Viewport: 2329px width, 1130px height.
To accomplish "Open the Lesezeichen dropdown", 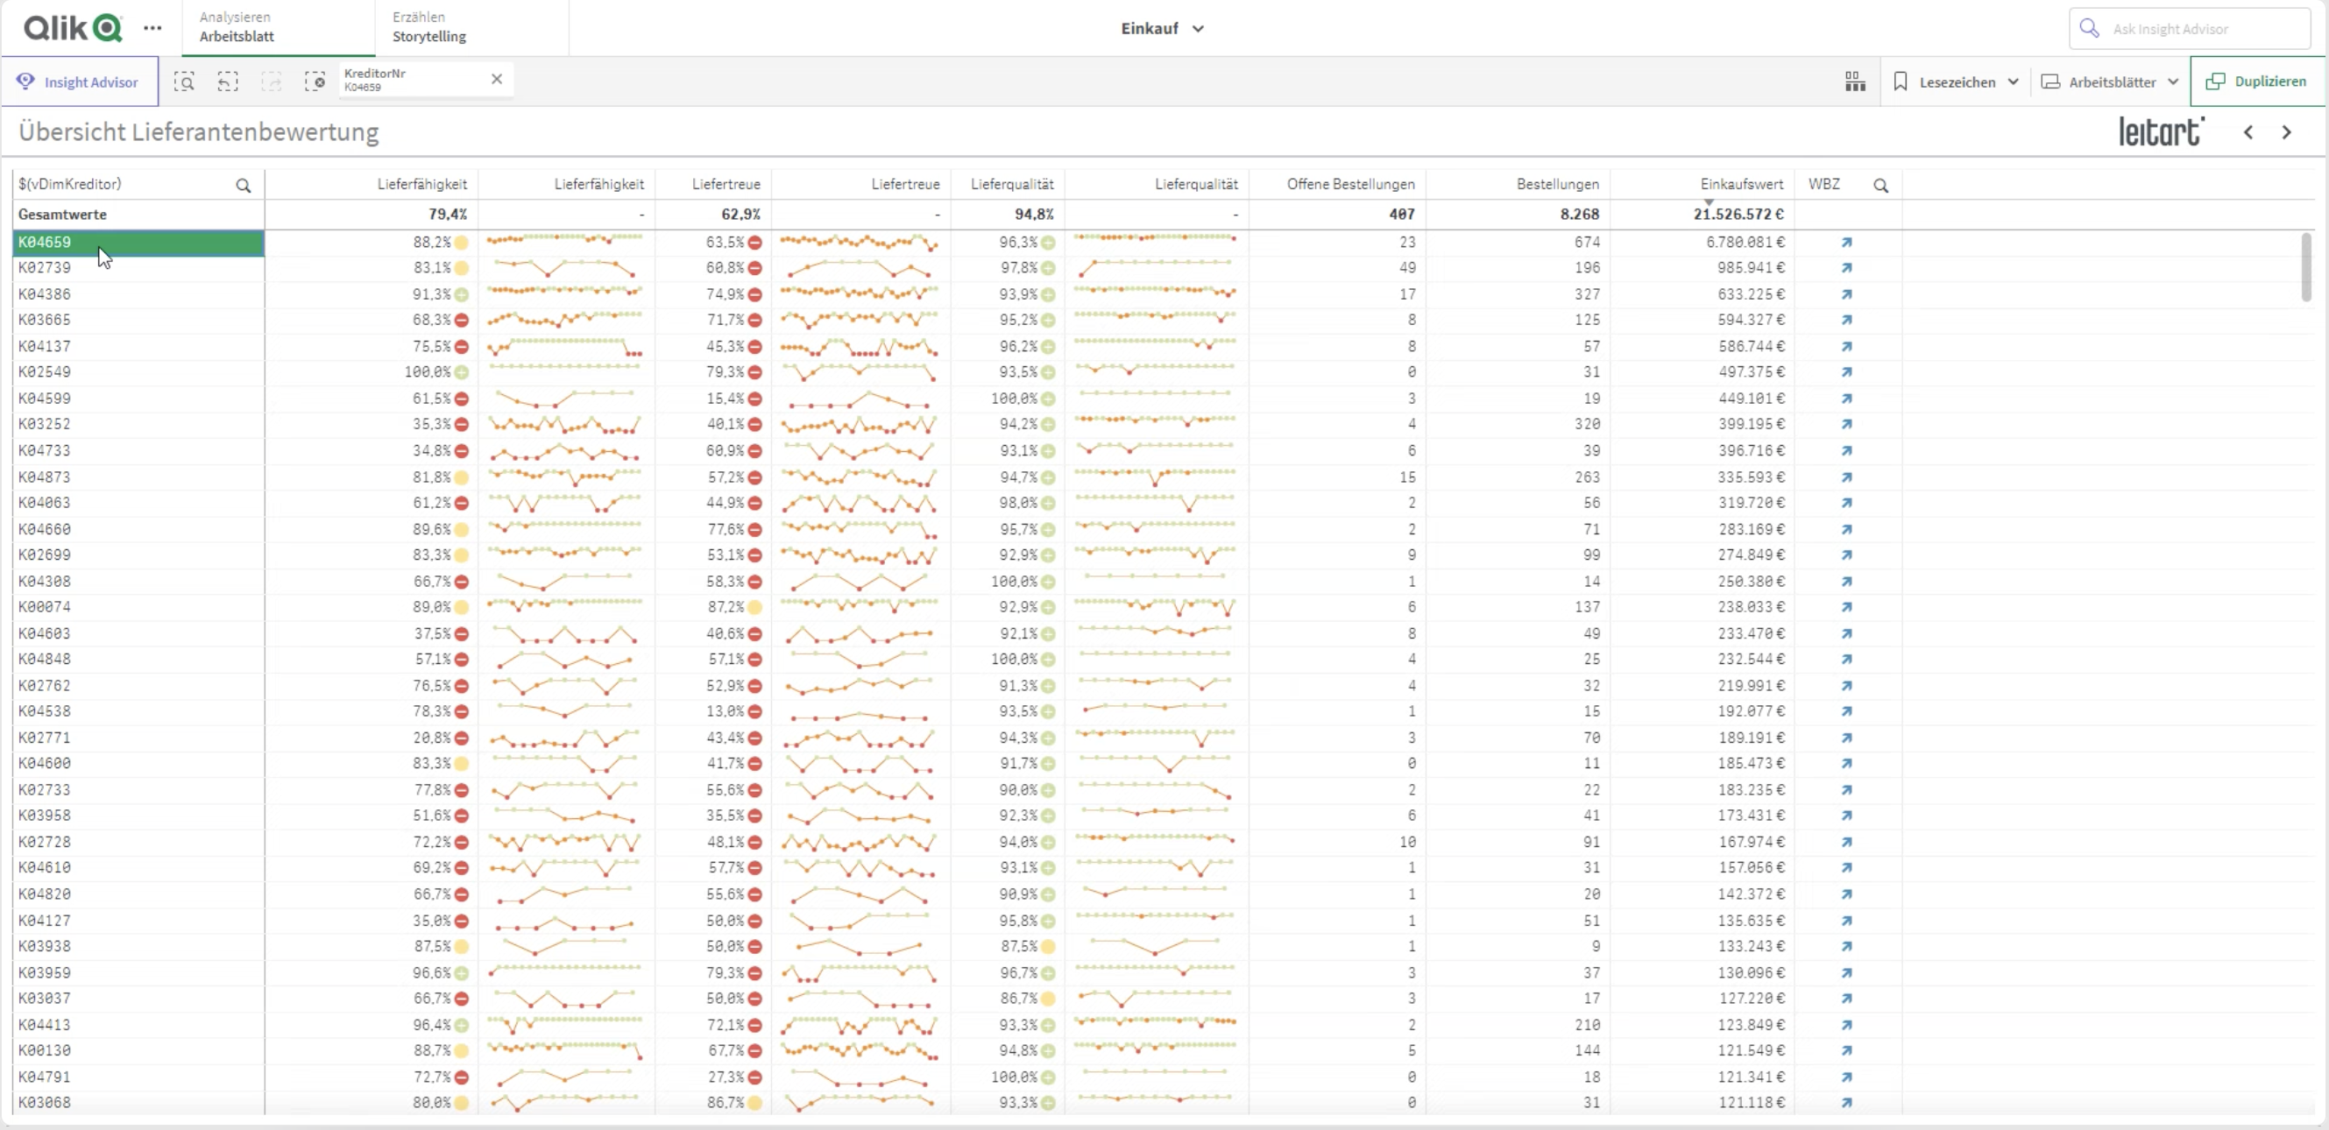I will tap(1956, 81).
